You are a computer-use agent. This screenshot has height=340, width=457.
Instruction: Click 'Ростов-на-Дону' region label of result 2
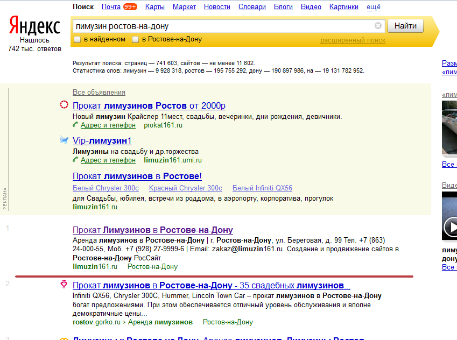[228, 322]
